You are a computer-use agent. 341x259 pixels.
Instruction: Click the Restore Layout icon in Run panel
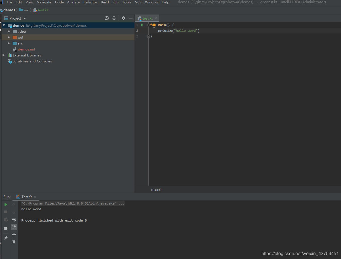(6, 228)
